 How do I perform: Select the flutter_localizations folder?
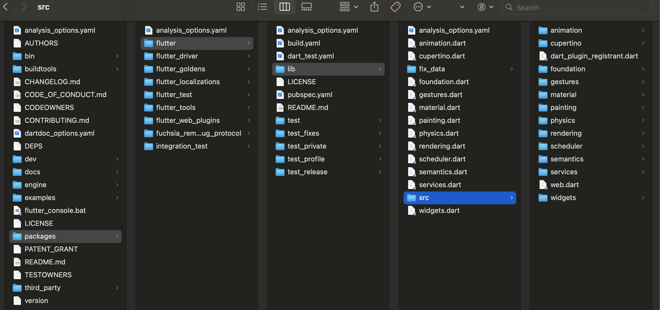click(197, 82)
